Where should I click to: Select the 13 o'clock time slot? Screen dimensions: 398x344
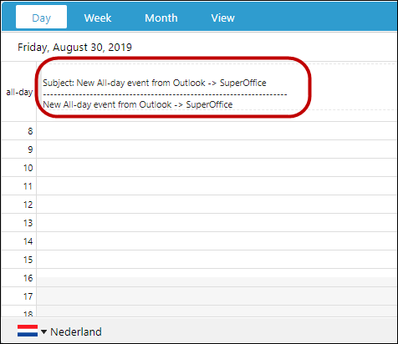click(x=217, y=223)
